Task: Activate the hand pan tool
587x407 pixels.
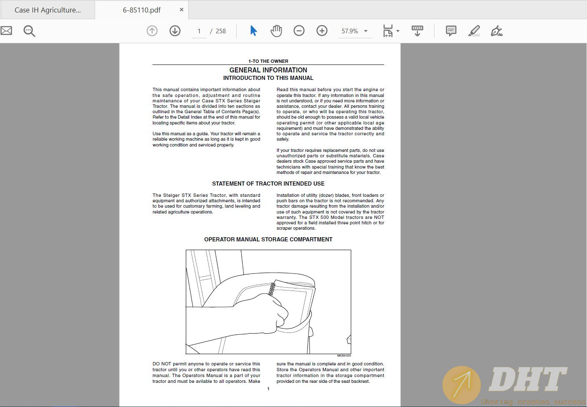Action: tap(276, 31)
